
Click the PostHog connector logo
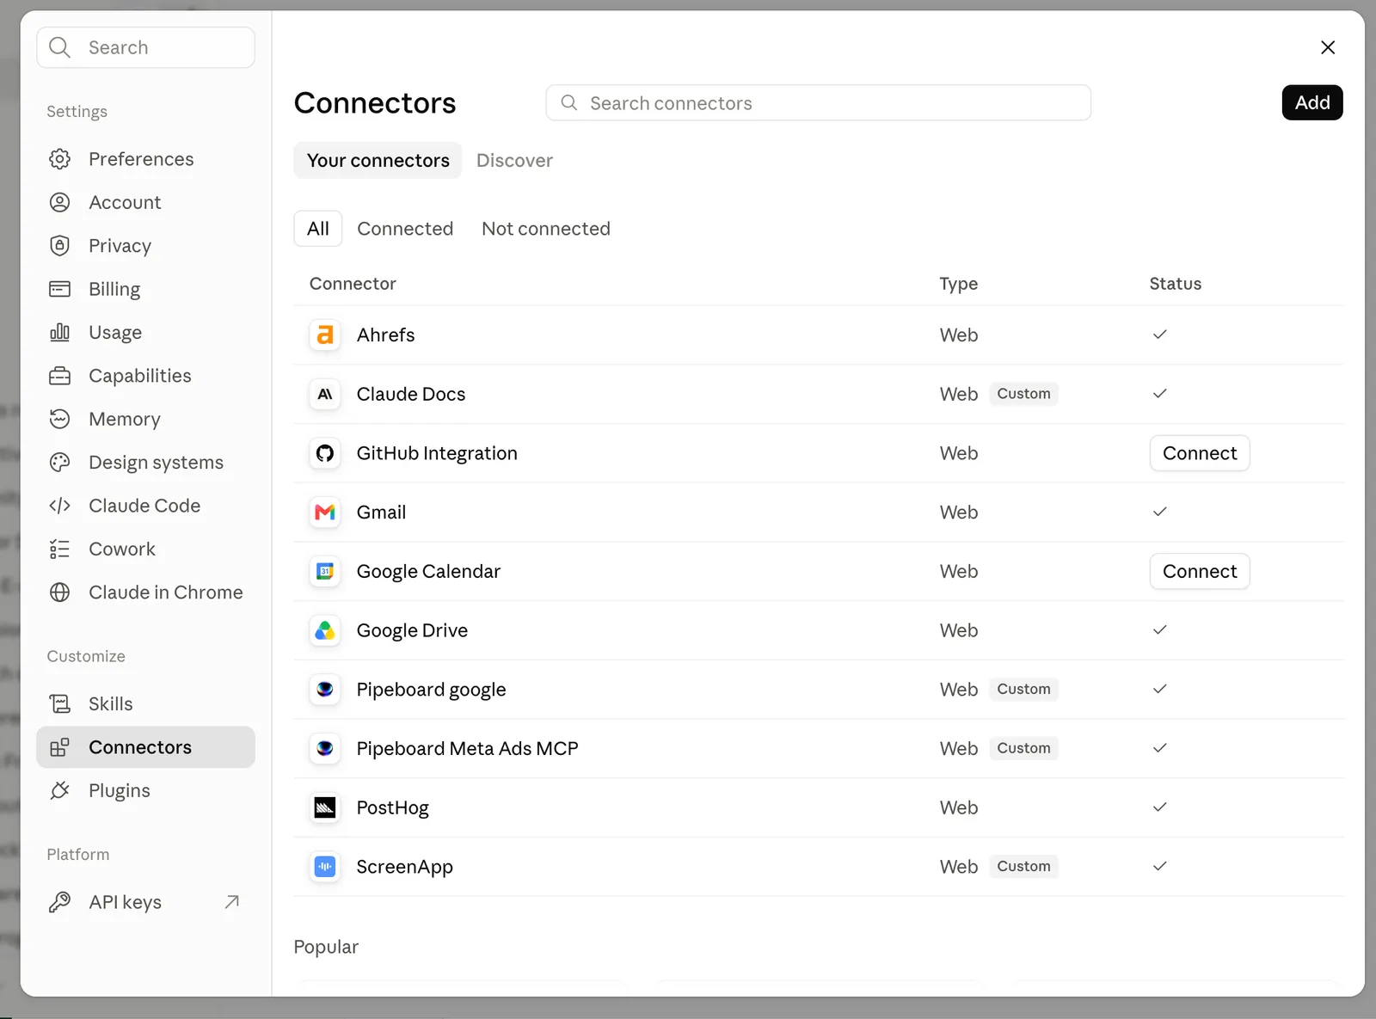[x=325, y=807]
